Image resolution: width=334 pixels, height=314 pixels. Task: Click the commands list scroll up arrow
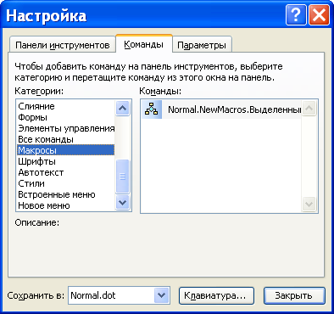coord(309,108)
